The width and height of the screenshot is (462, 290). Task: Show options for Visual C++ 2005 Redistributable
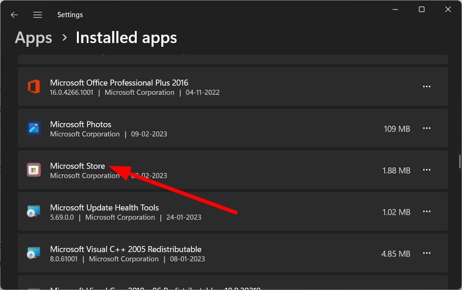[x=427, y=253]
